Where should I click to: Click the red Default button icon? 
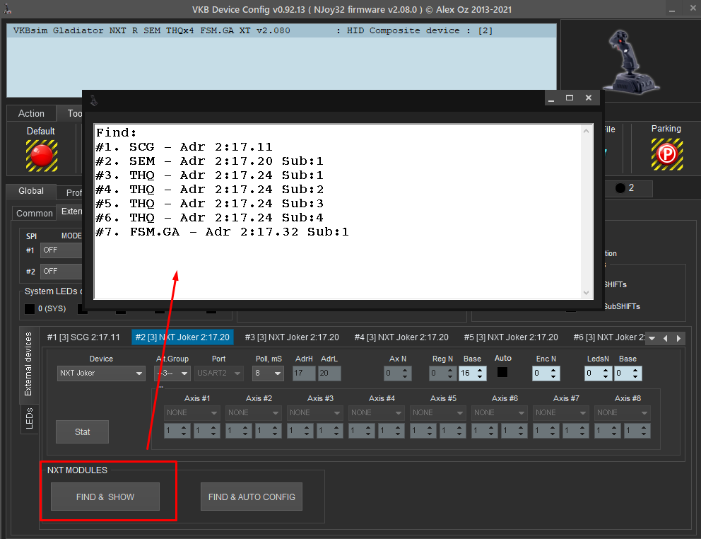coord(42,156)
